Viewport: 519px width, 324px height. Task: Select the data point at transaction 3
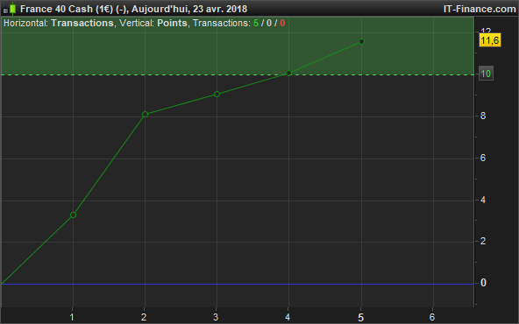(217, 95)
